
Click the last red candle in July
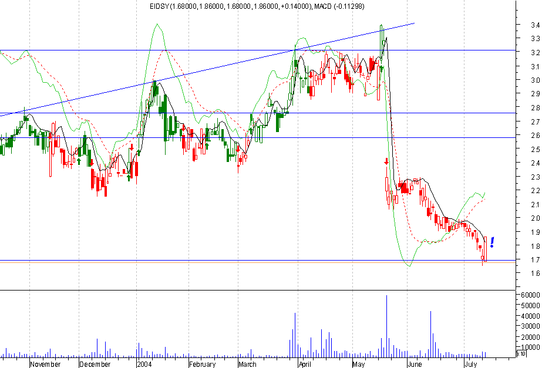coord(485,249)
